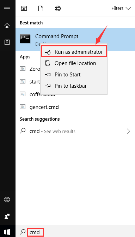Select Pin to Start option

[74, 75]
